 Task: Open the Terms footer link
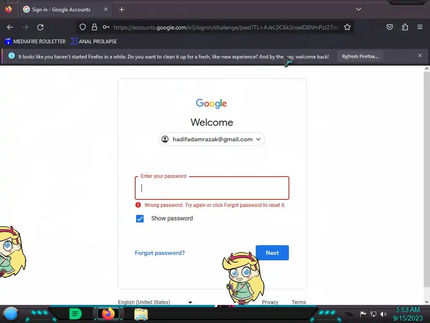[x=299, y=302]
